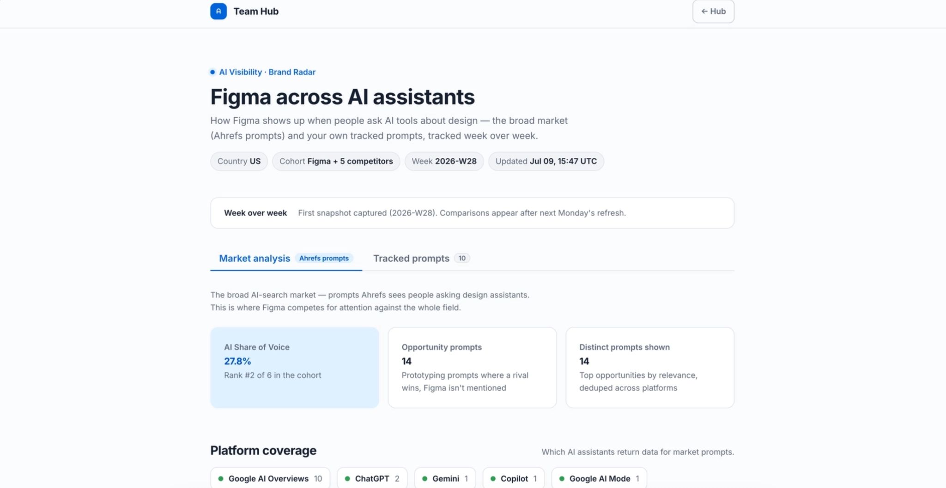Switch to the Market analysis tab
The height and width of the screenshot is (488, 946).
point(286,258)
